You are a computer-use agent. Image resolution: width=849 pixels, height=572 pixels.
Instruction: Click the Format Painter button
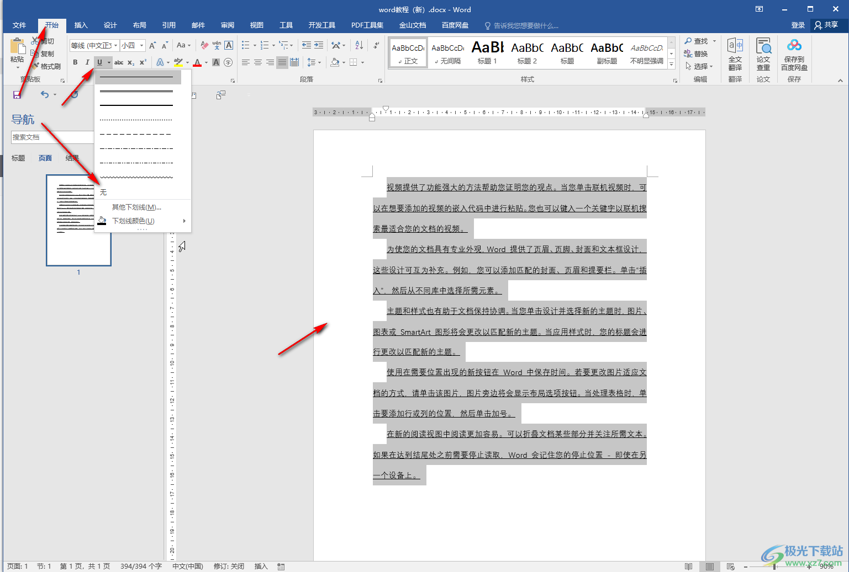coord(46,66)
